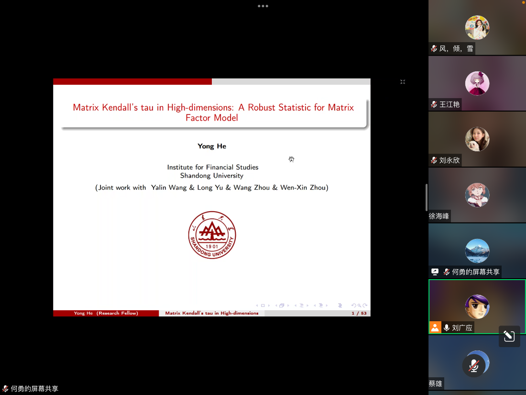Click the screen share icon beside 何勇
The image size is (526, 395).
click(435, 272)
